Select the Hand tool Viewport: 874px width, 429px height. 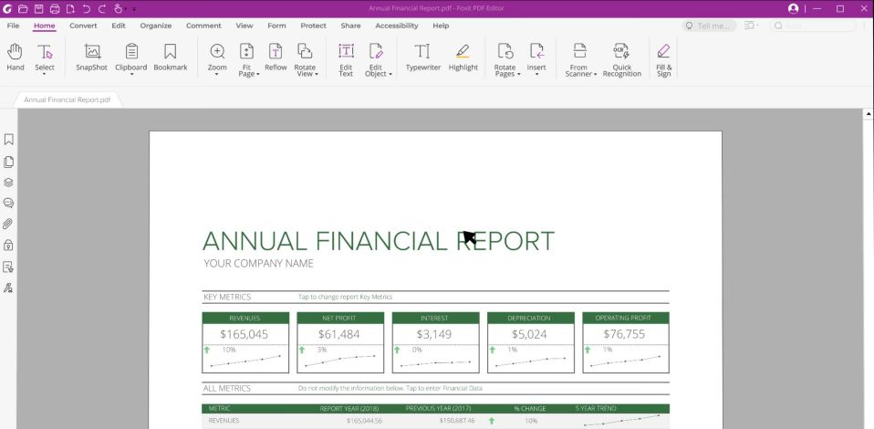point(15,57)
